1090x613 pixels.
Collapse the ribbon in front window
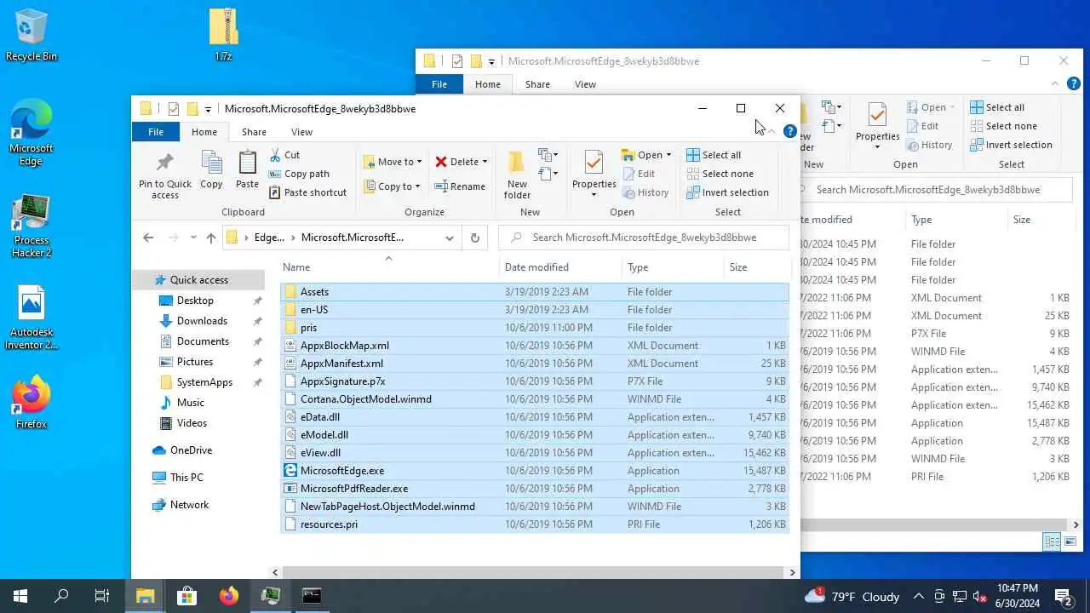pyautogui.click(x=772, y=132)
